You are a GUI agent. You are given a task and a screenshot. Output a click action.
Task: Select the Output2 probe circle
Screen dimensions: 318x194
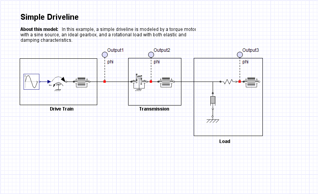point(151,54)
